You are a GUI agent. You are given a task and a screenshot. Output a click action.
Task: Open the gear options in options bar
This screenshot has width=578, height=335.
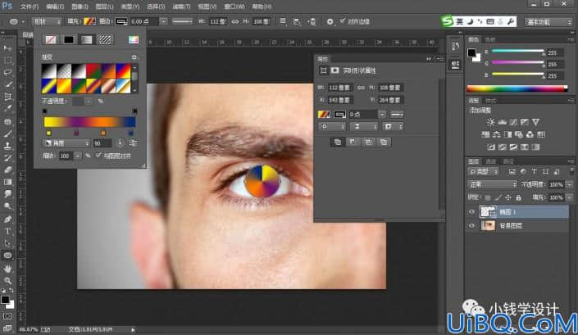point(330,22)
